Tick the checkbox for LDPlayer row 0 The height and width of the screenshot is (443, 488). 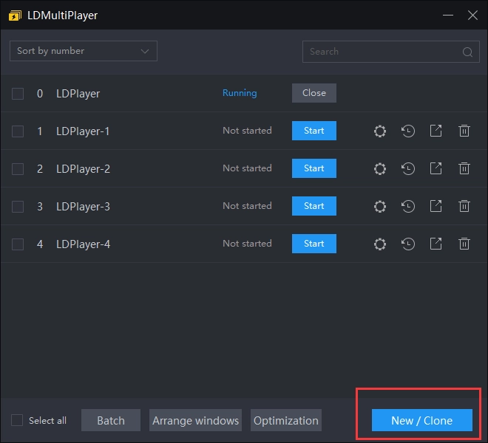(x=18, y=94)
